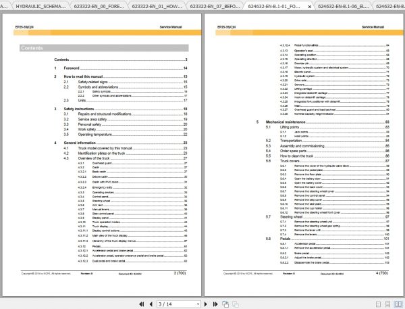Jump to 'Mechanical maintenance' section
The width and height of the screenshot is (405, 309).
[286, 122]
